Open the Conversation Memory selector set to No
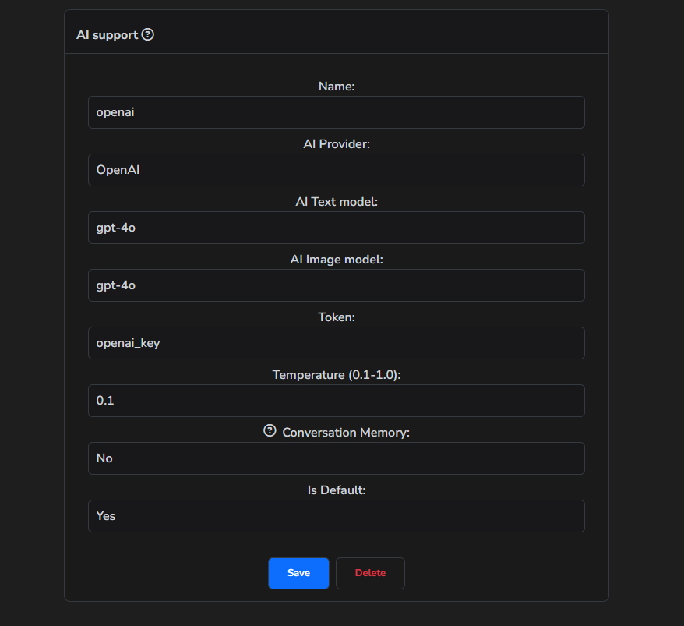The image size is (684, 626). [x=336, y=458]
